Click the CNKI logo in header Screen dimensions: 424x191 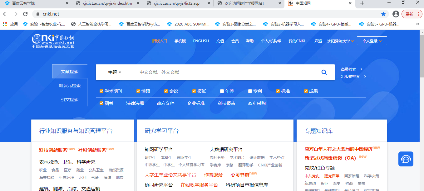(x=53, y=41)
